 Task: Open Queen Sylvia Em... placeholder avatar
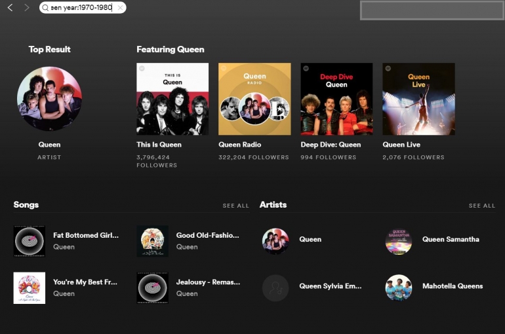[275, 288]
